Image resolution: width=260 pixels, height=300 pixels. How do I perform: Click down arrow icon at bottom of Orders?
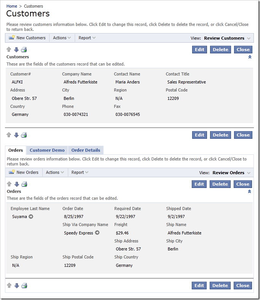point(17,286)
